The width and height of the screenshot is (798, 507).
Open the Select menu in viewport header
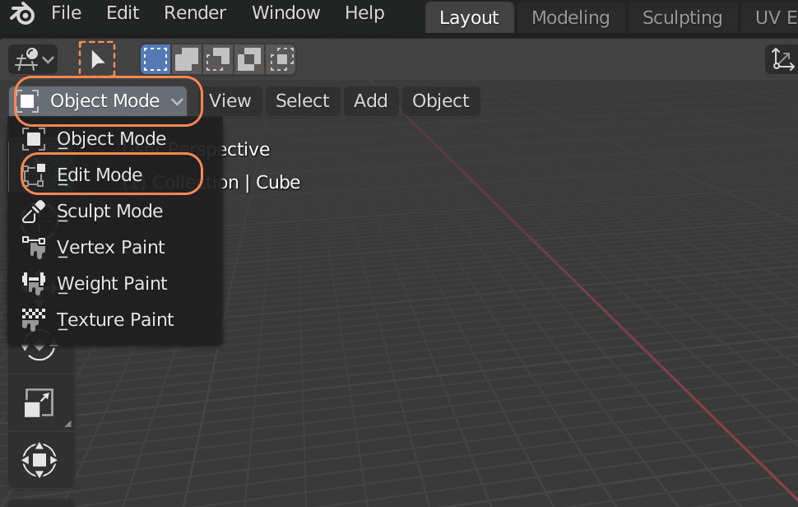click(302, 100)
